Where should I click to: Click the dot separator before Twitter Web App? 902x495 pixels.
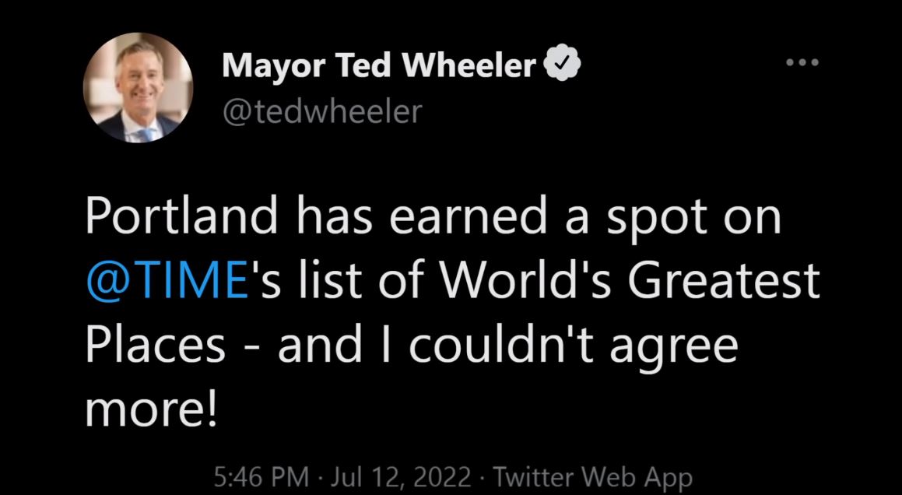482,479
